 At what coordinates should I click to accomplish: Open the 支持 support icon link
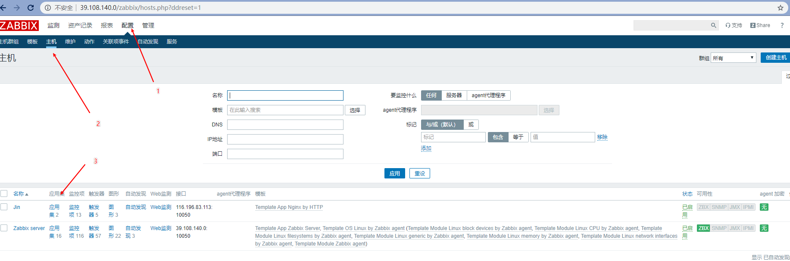(728, 25)
